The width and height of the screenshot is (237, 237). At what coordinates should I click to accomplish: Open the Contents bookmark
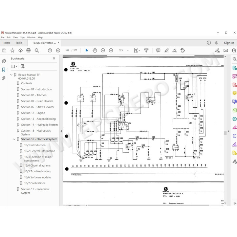pyautogui.click(x=27, y=83)
